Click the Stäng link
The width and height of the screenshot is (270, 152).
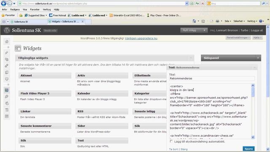click(x=184, y=149)
